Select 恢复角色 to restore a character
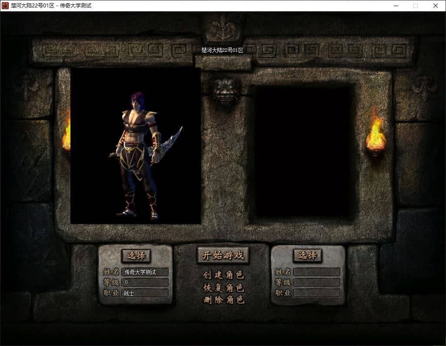Viewport: 446px width, 346px height. click(223, 288)
